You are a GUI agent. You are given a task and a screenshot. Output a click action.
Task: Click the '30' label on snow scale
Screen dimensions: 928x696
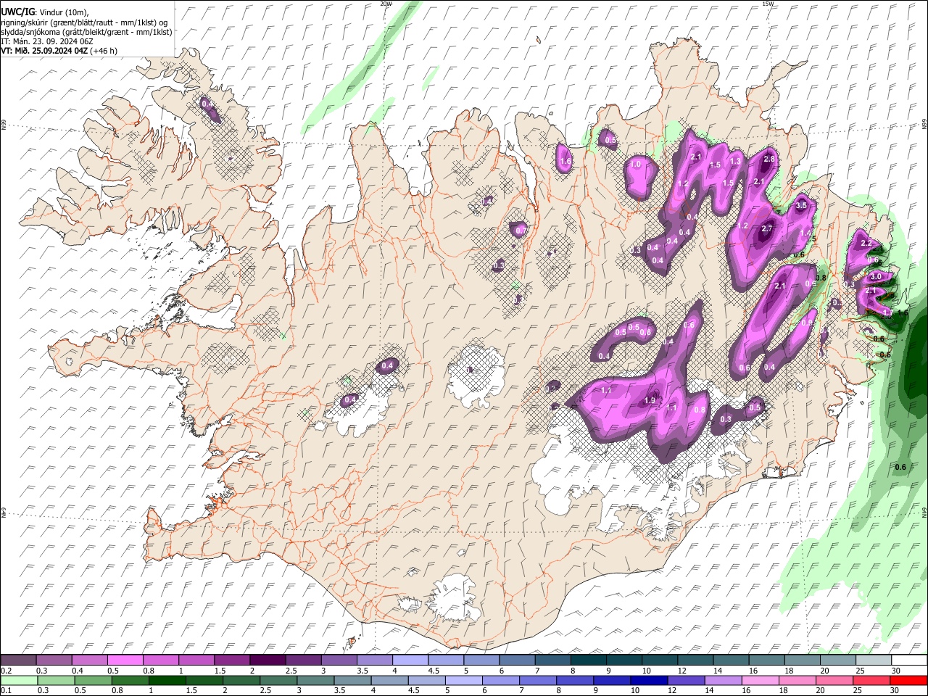click(895, 671)
